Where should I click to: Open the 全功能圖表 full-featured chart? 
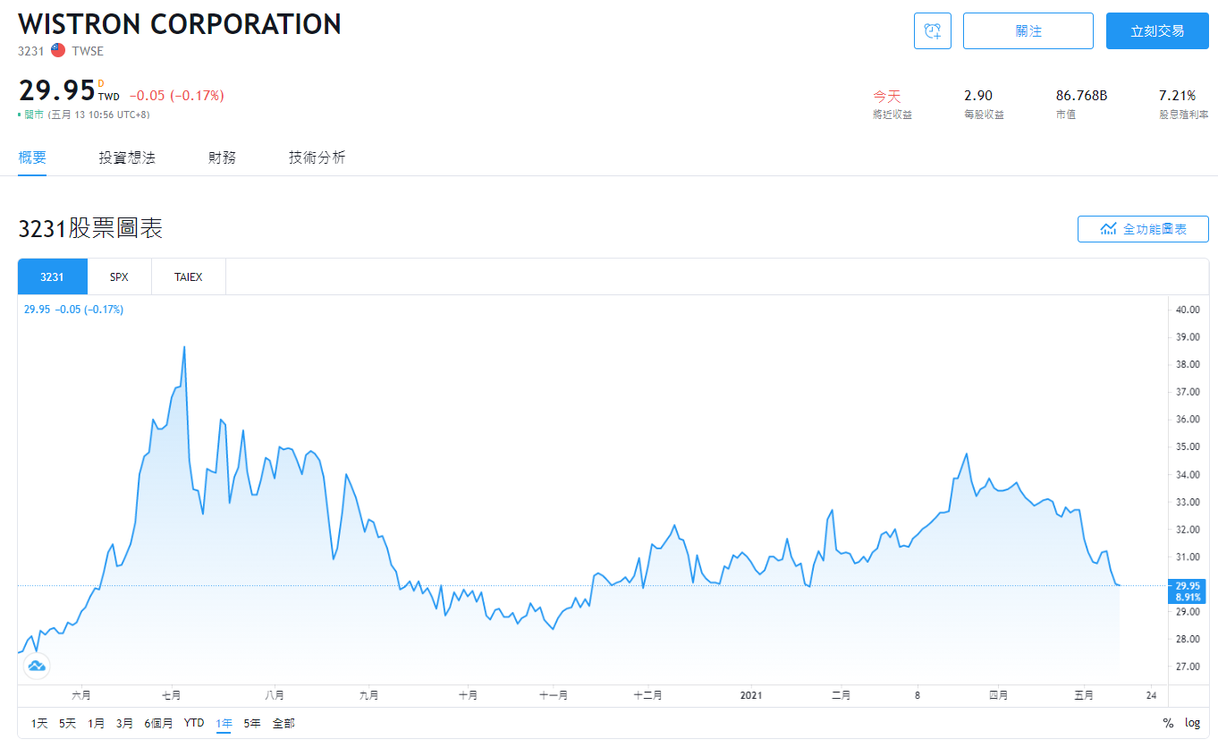pyautogui.click(x=1143, y=229)
